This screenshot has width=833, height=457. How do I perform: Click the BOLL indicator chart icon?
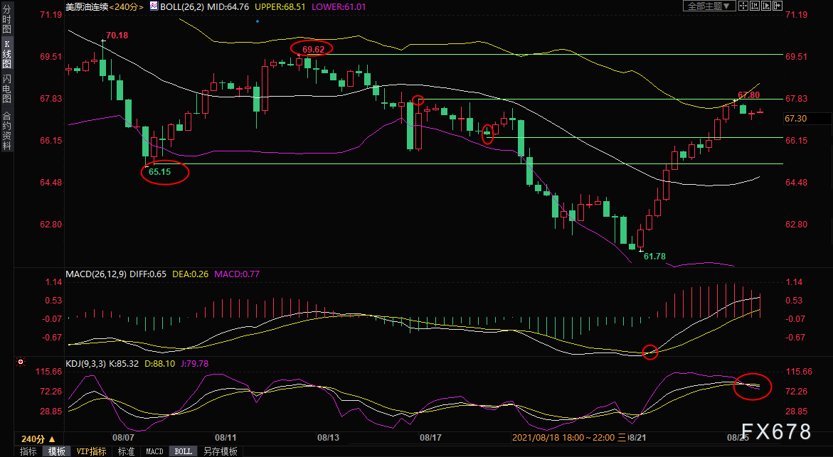(154, 6)
